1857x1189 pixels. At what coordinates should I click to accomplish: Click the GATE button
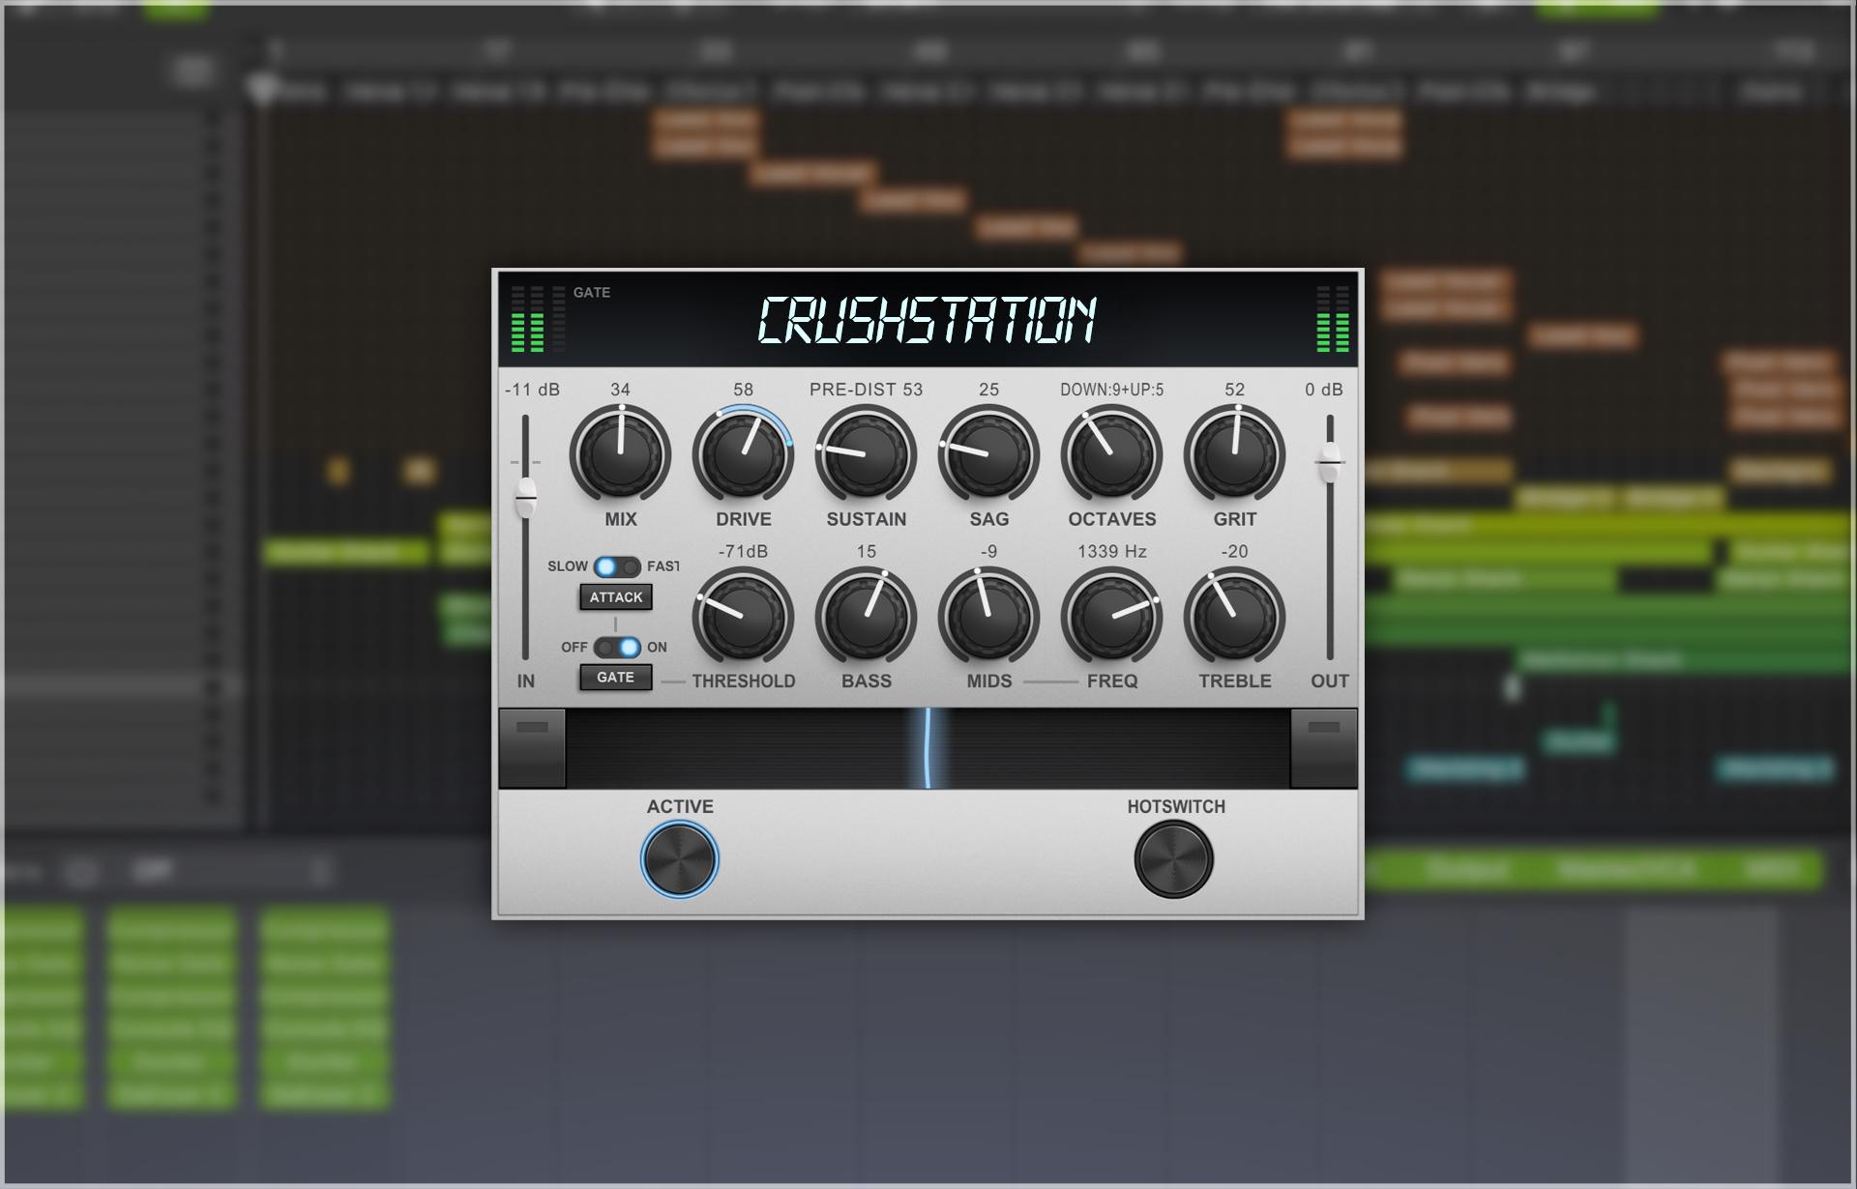tap(616, 678)
